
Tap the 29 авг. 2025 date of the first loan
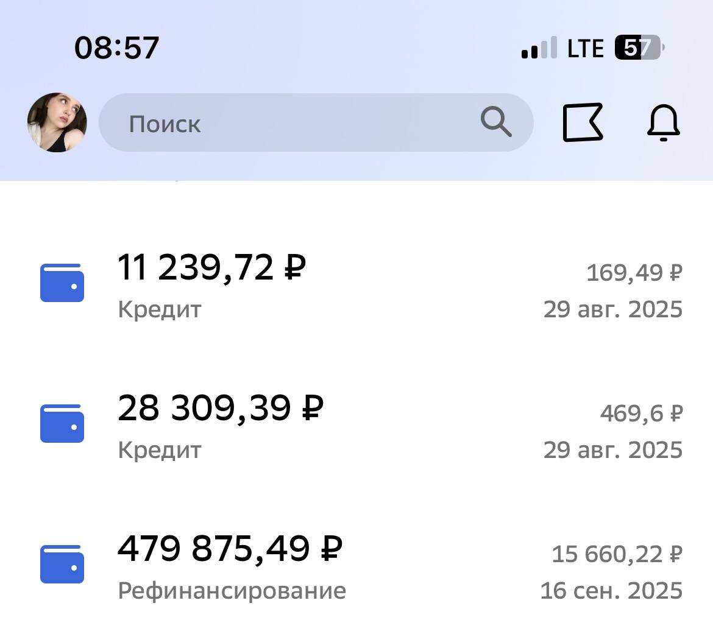click(612, 309)
